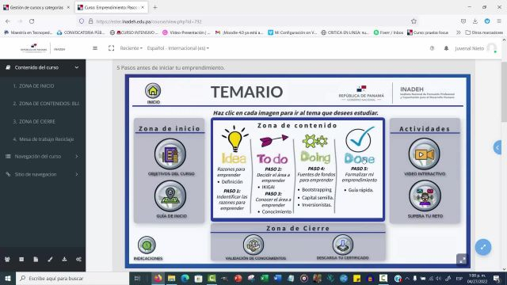Screen dimensions: 507x285
Task: Open the right side drawer arrow
Action: point(497,147)
